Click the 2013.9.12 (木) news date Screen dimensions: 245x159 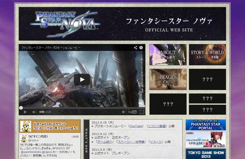[x=103, y=134]
